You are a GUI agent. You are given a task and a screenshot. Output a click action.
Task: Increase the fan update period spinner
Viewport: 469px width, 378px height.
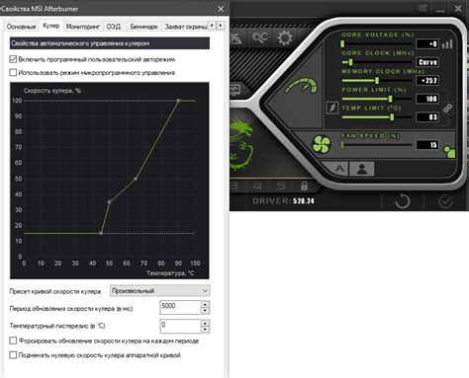pyautogui.click(x=205, y=305)
